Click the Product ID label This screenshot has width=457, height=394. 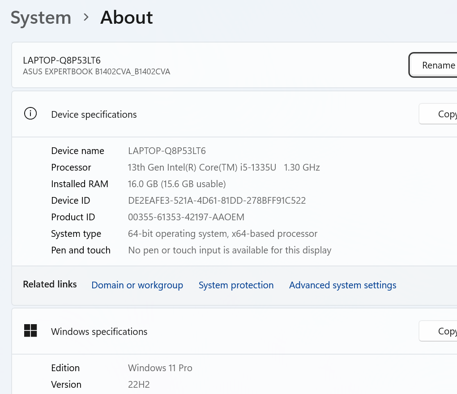tap(73, 217)
